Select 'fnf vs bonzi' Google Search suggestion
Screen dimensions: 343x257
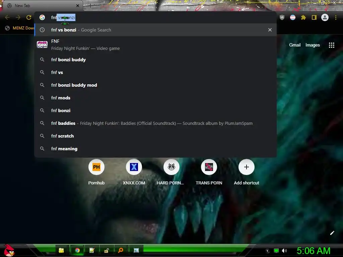pos(155,30)
